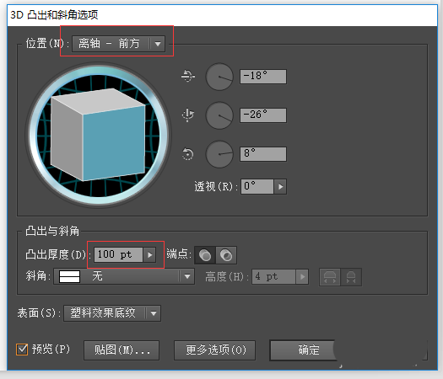The image size is (443, 379).
Task: Click the 贴图(M)... button
Action: click(x=122, y=350)
